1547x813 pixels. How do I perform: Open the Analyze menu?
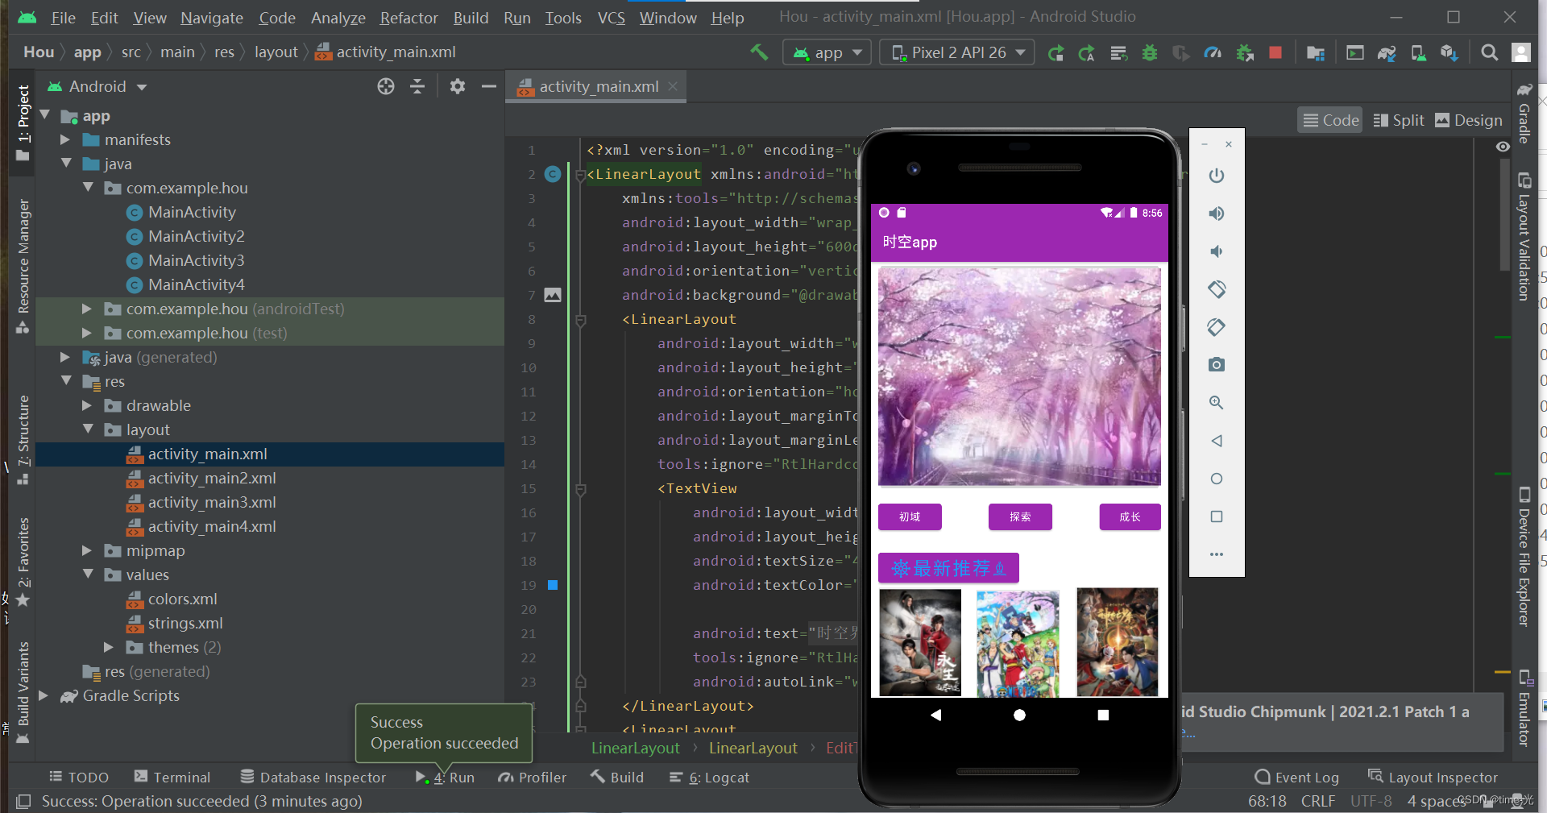(x=338, y=18)
